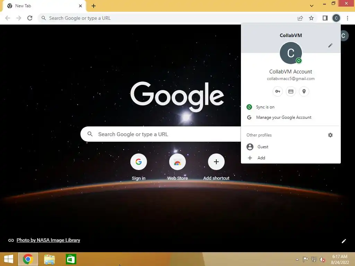Open manage profiles gear icon

[330, 135]
